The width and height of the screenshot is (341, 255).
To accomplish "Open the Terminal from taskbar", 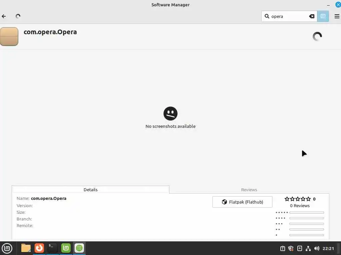I will coord(52,248).
